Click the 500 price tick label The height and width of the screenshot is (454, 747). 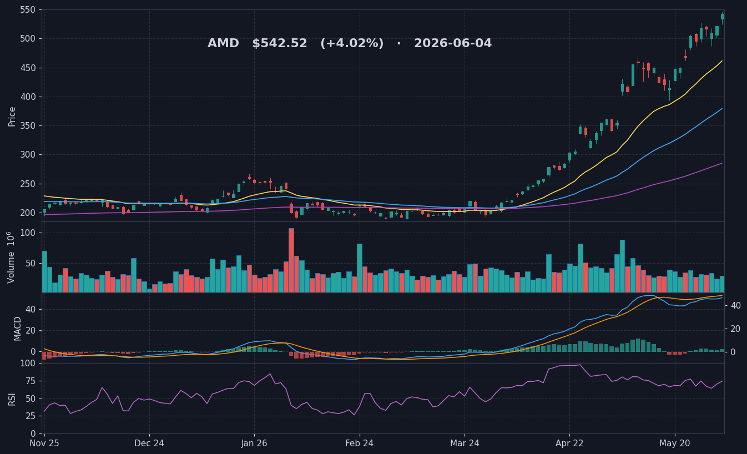pos(27,39)
